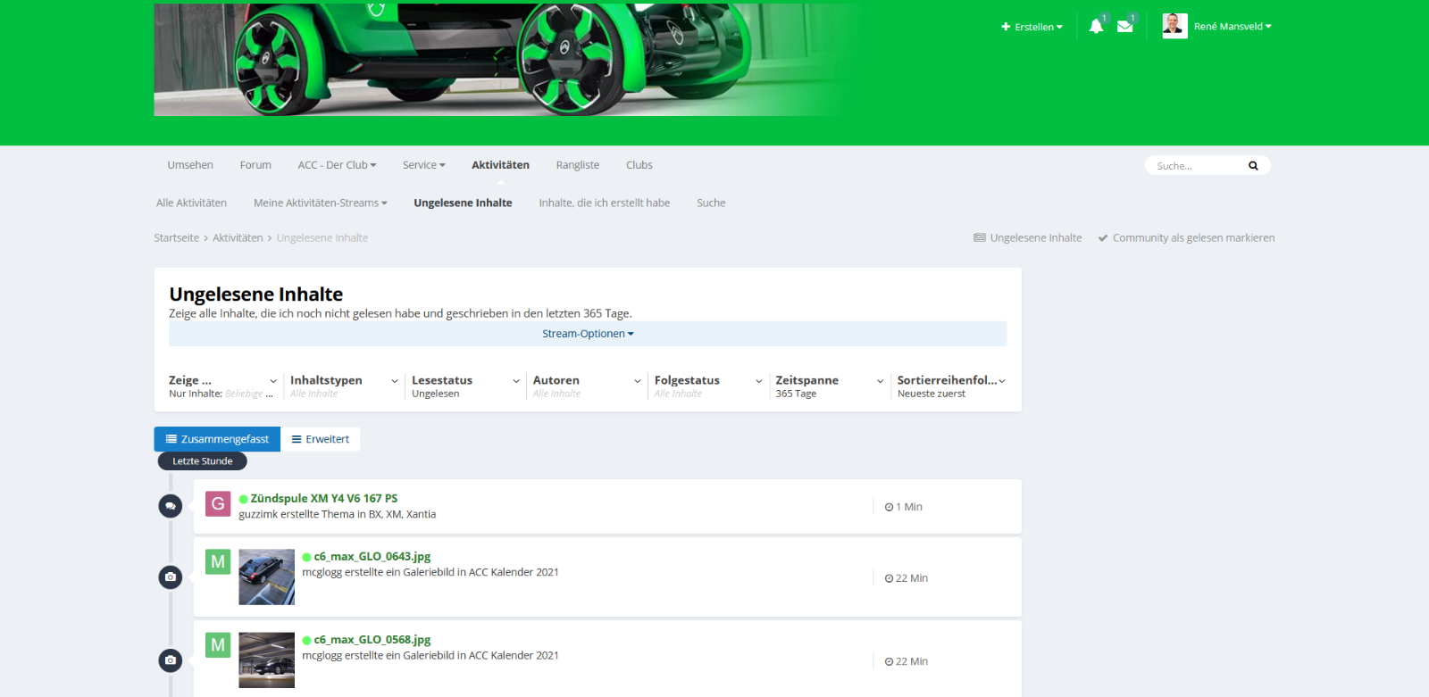Switch to Zusammengefasst view
Image resolution: width=1429 pixels, height=697 pixels.
coord(217,439)
